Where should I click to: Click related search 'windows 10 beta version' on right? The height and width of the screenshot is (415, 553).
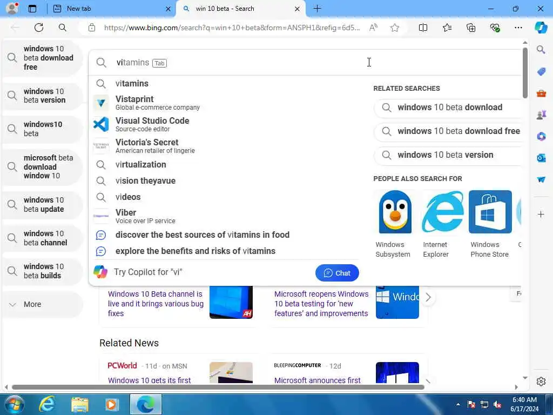pyautogui.click(x=448, y=155)
